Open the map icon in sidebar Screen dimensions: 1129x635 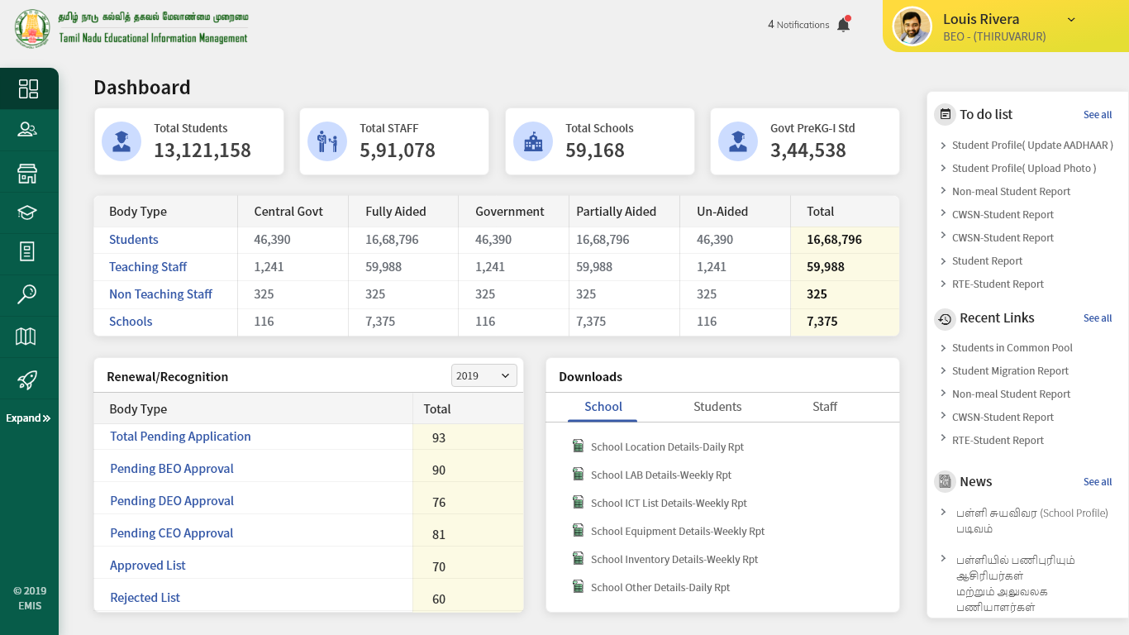pos(26,336)
